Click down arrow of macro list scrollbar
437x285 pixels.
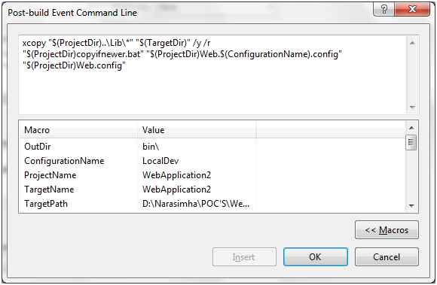pyautogui.click(x=411, y=206)
